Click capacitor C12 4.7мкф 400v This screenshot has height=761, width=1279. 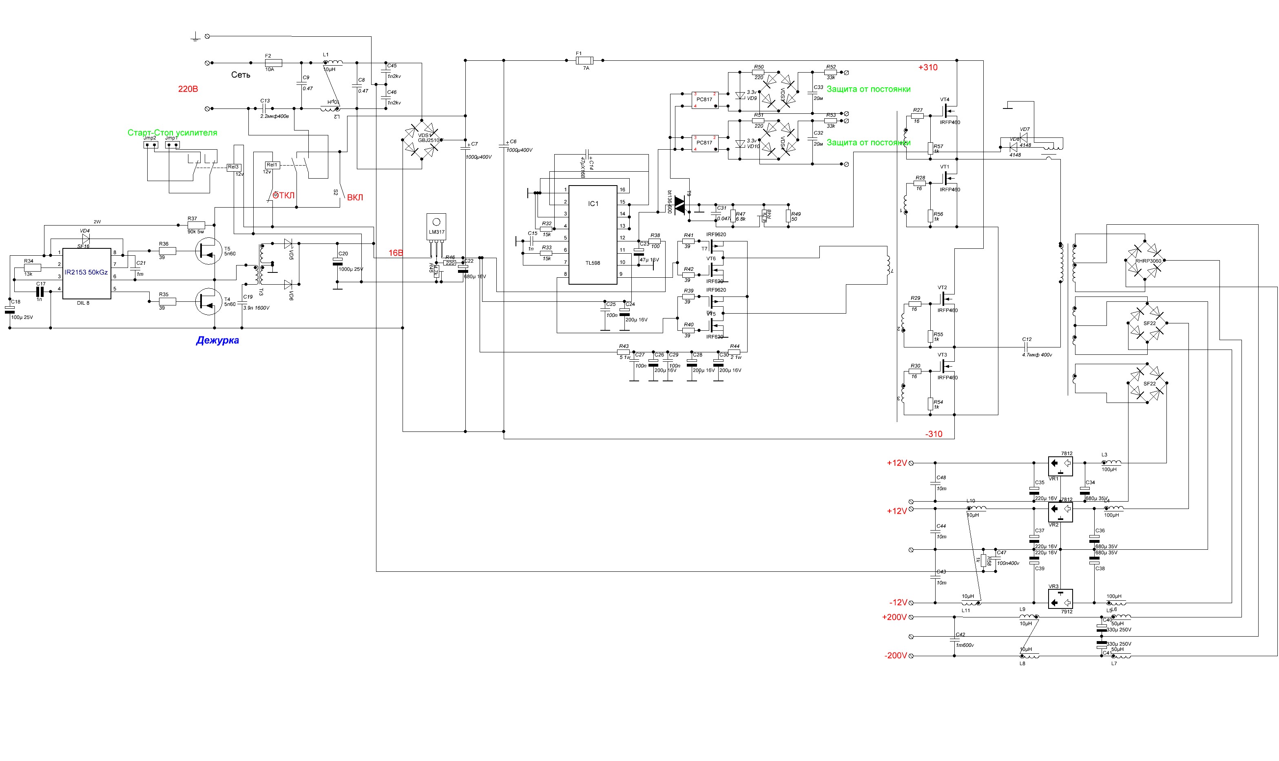click(x=1026, y=347)
